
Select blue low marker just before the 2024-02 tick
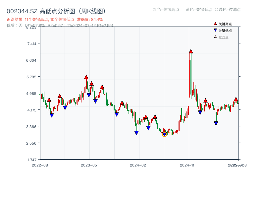[x=137, y=133]
